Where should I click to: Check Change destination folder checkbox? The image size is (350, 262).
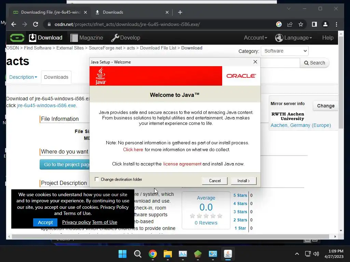(97, 179)
